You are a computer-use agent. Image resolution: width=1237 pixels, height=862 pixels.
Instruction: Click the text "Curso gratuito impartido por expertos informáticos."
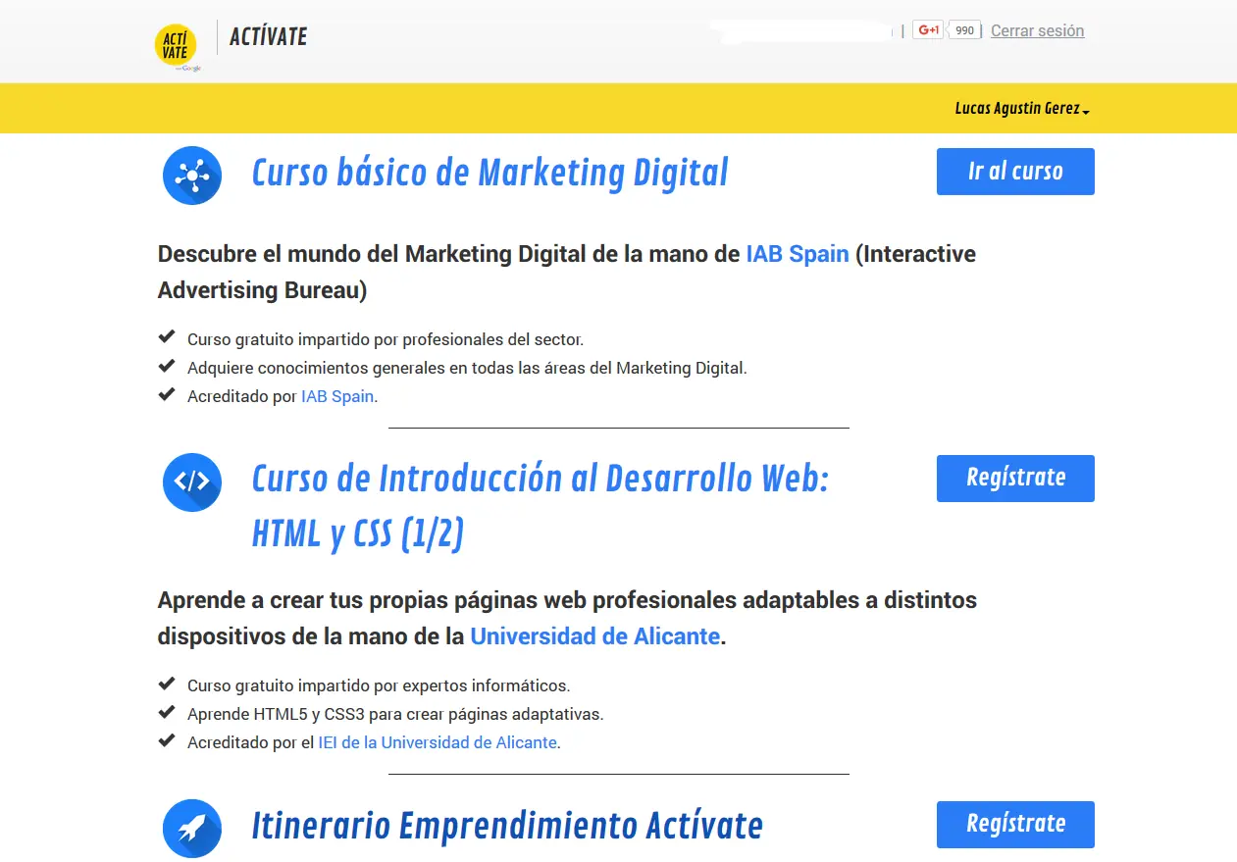(x=379, y=685)
